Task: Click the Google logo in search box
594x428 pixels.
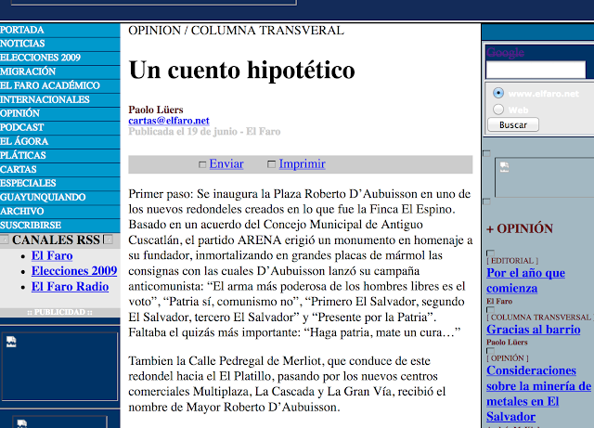Action: tap(505, 52)
